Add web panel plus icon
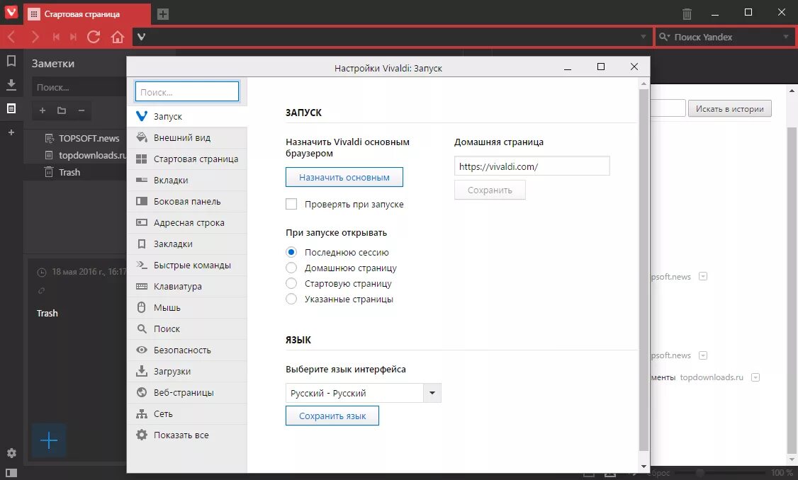This screenshot has height=480, width=798. click(11, 132)
